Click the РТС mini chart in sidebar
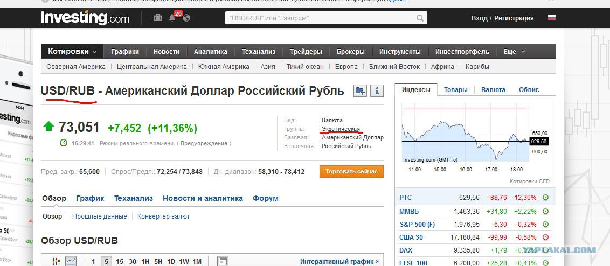 coord(466,132)
